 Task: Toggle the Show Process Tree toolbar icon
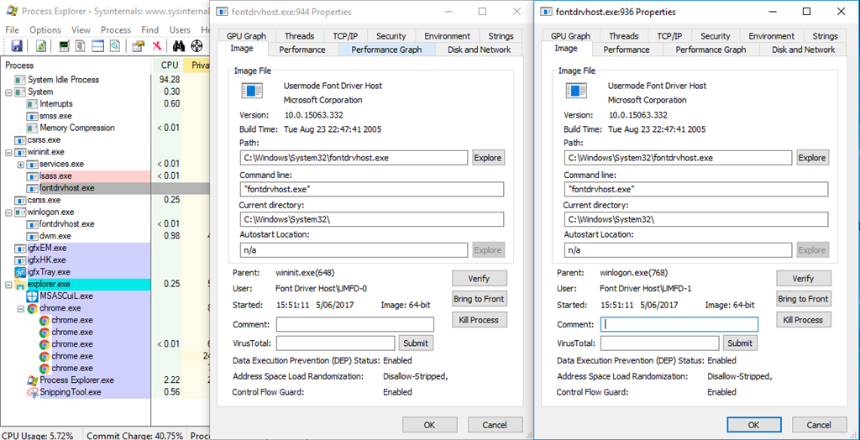(80, 46)
